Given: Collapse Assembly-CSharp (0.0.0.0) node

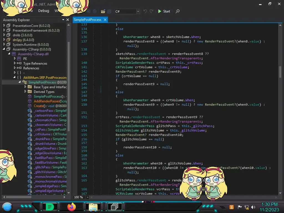Looking at the screenshot, I should coord(4,49).
